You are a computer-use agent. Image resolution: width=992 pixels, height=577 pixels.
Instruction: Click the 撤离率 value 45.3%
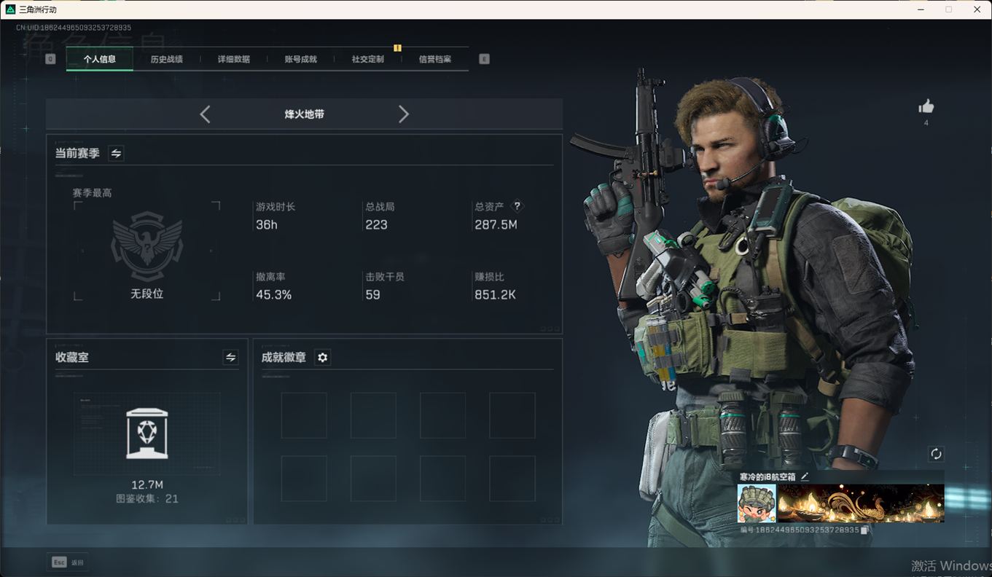274,294
